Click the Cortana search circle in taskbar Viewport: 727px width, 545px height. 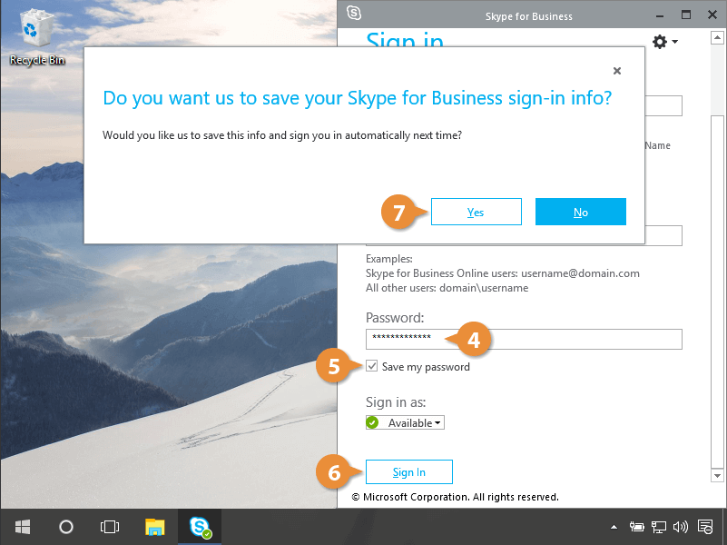[x=65, y=527]
